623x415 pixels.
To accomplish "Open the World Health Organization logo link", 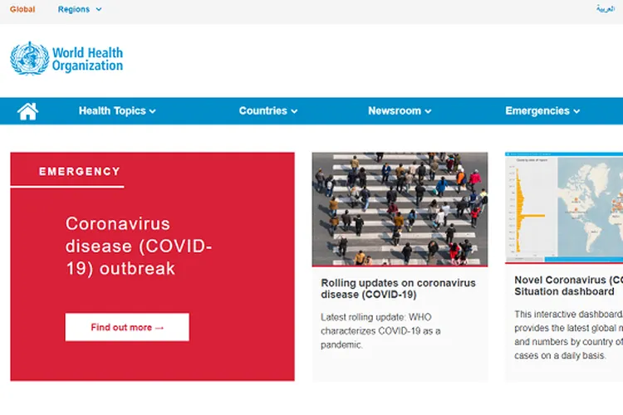I will tap(66, 58).
